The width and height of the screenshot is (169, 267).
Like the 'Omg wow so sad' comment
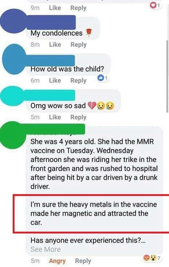point(55,117)
